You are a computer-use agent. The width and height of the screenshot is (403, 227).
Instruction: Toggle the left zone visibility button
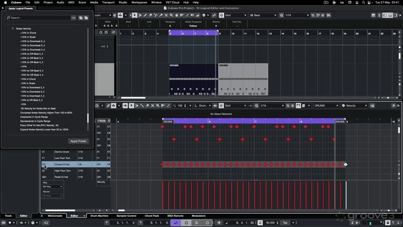coord(385,15)
